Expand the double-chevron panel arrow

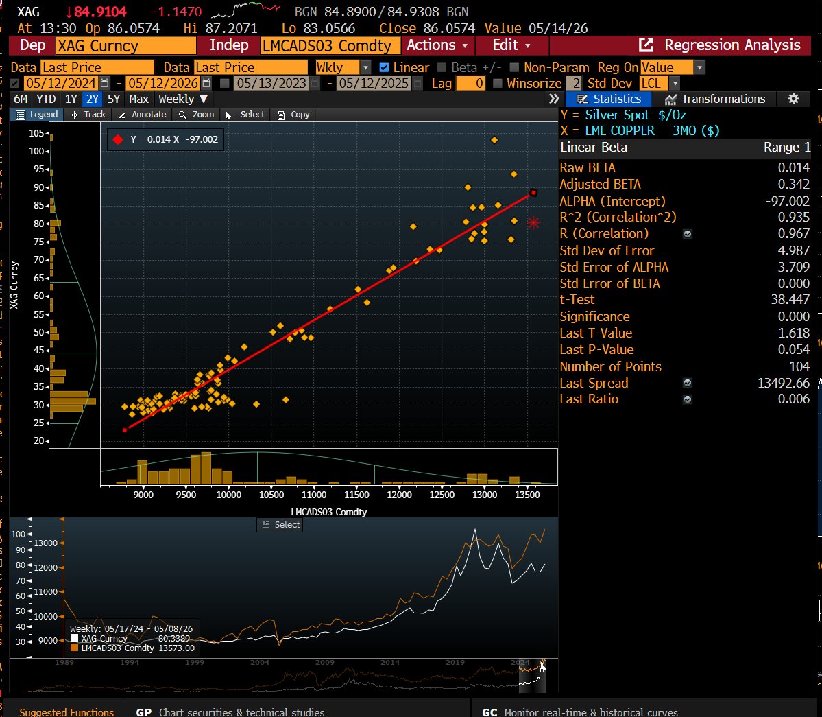pyautogui.click(x=553, y=99)
